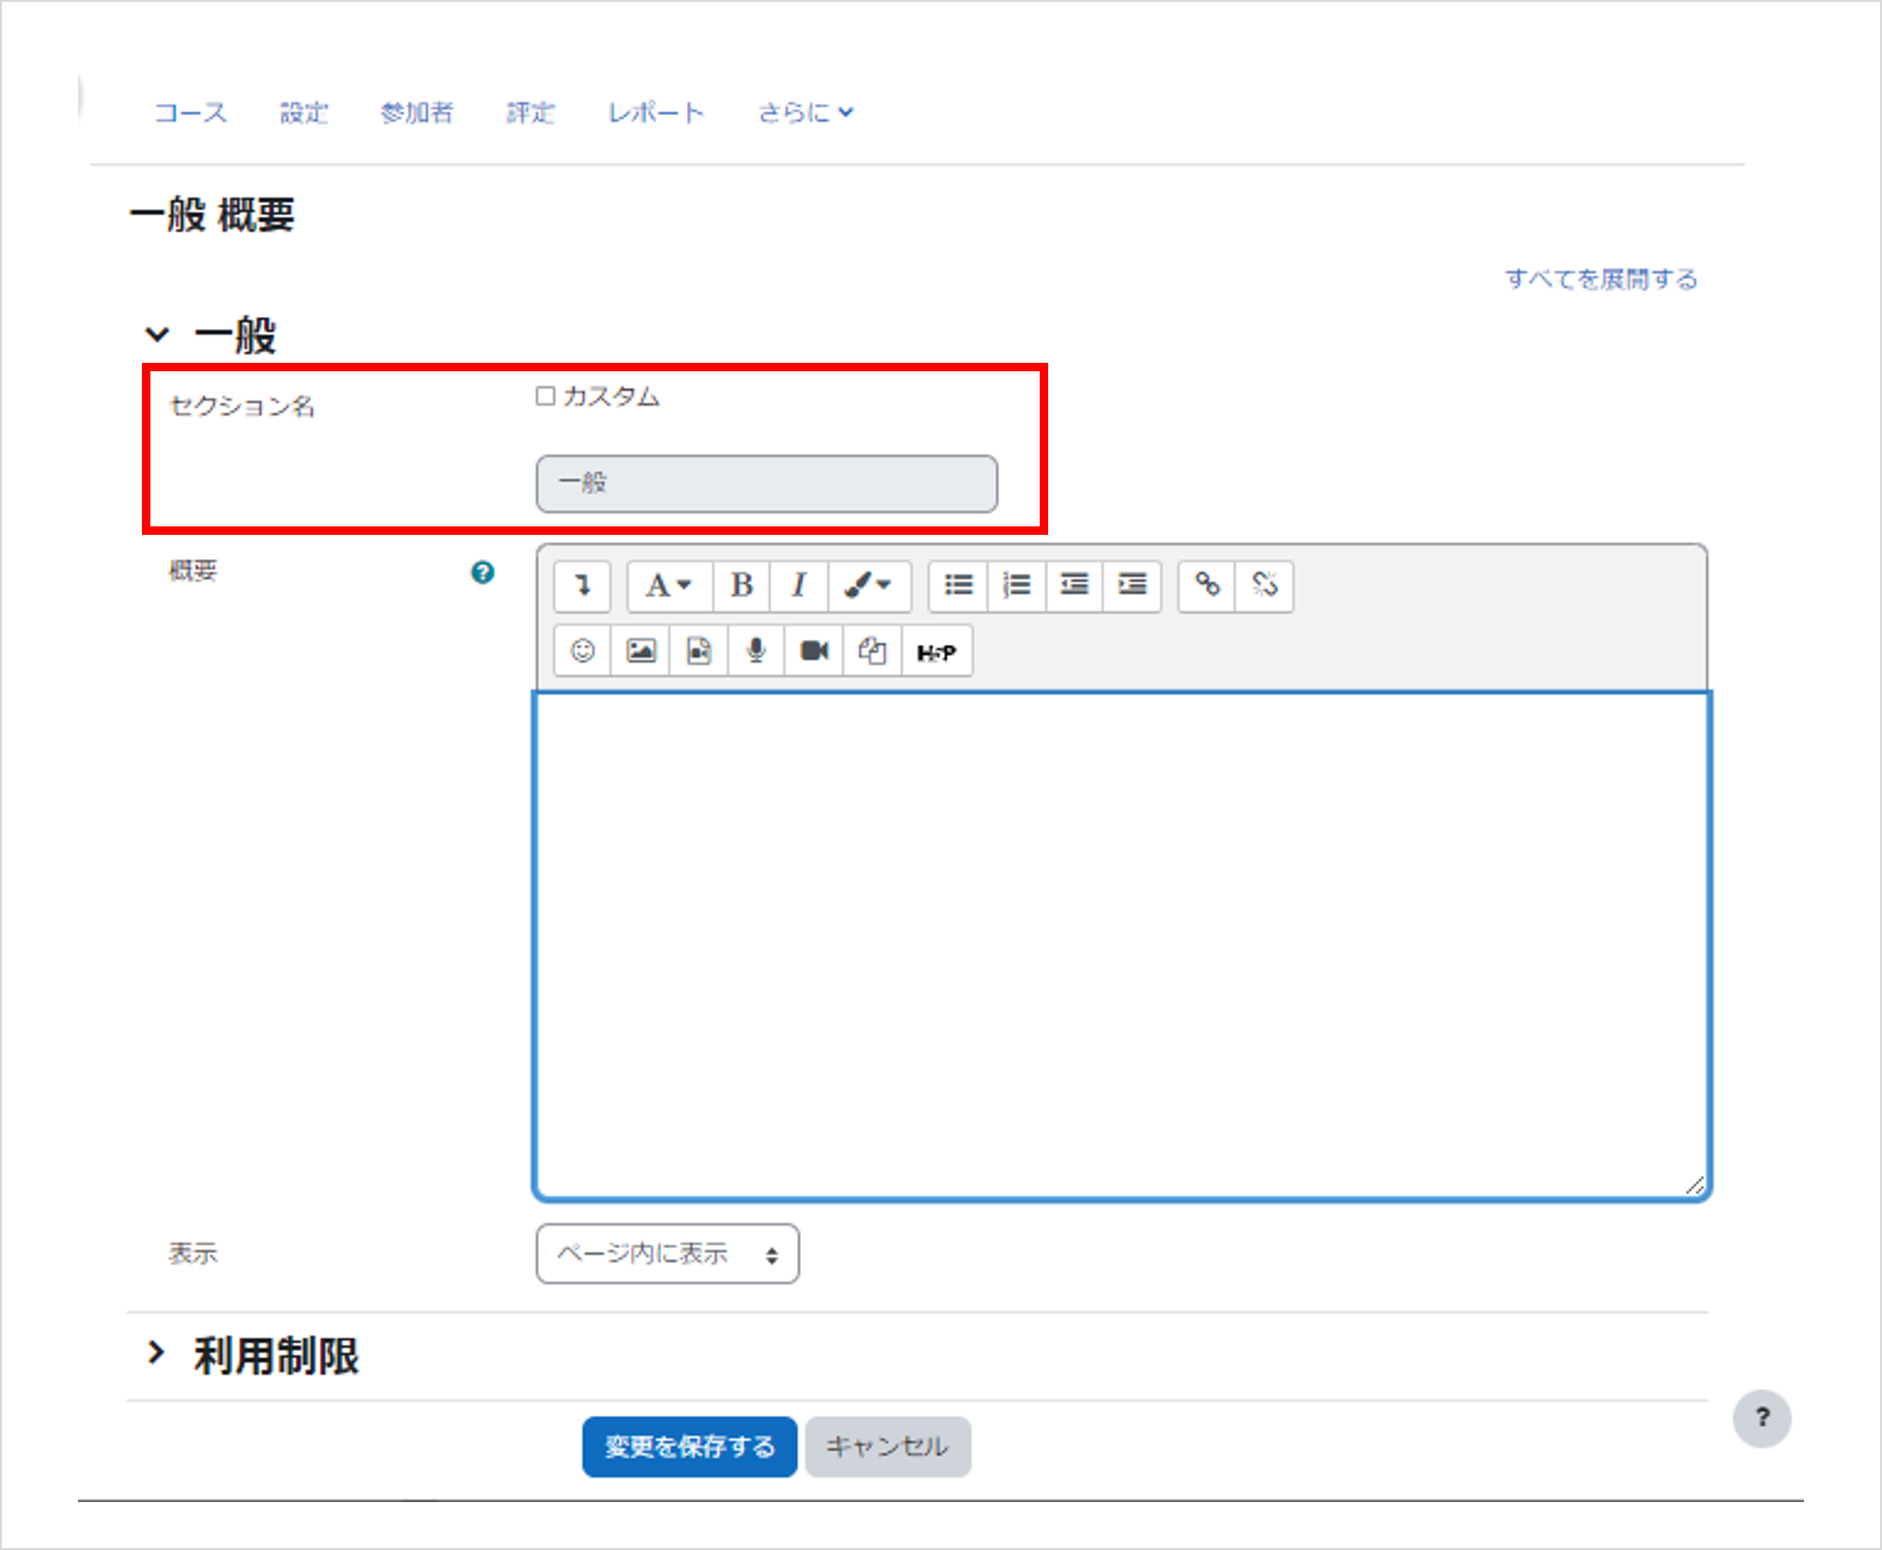The image size is (1882, 1550).
Task: Click the section name field showing 一般
Action: click(766, 484)
